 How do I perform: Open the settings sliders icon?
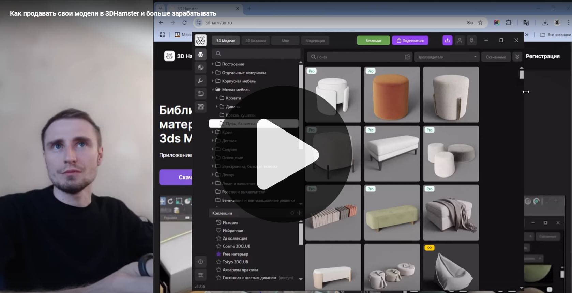click(x=200, y=275)
